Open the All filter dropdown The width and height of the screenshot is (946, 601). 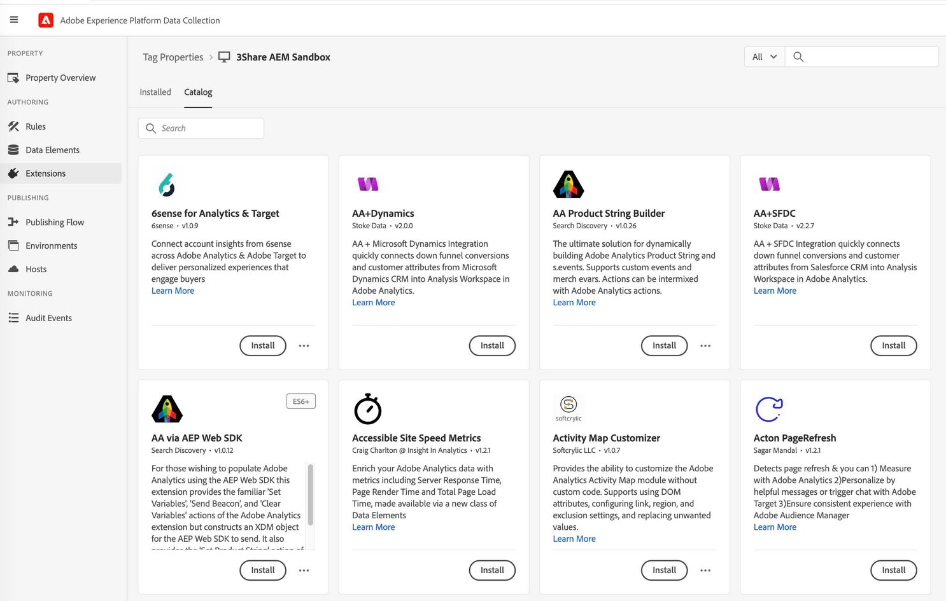point(763,57)
